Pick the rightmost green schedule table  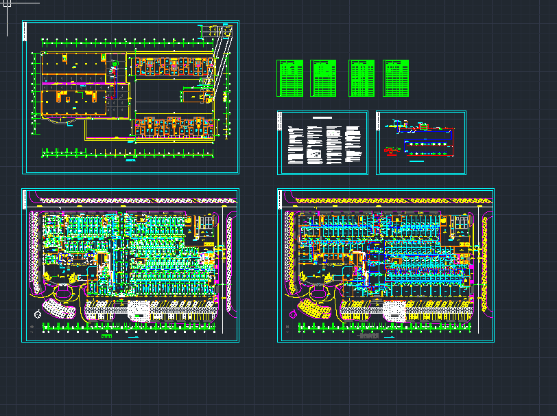click(x=396, y=78)
